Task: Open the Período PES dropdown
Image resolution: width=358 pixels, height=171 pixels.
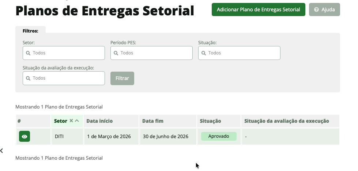Action: (151, 53)
